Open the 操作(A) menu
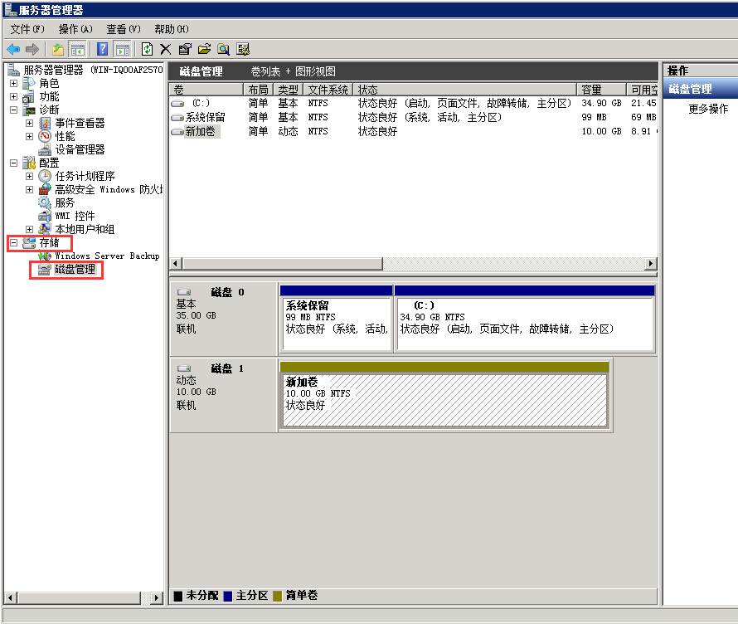 [75, 29]
